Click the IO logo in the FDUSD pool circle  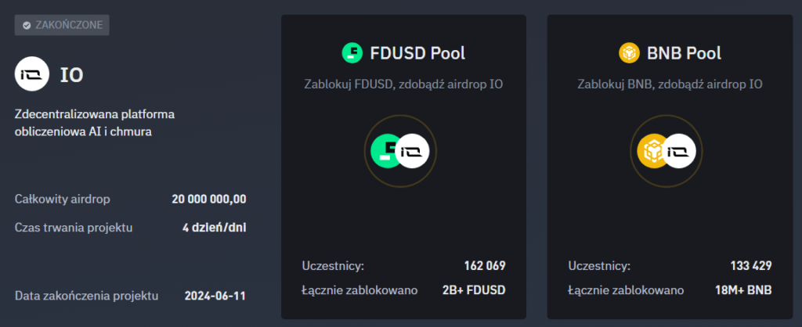coord(413,151)
